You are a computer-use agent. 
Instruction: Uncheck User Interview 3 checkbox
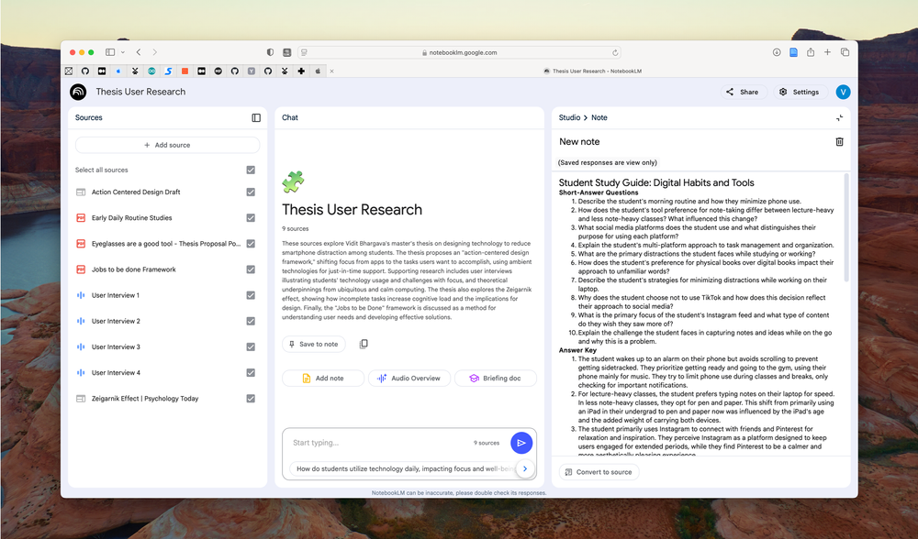(x=251, y=346)
